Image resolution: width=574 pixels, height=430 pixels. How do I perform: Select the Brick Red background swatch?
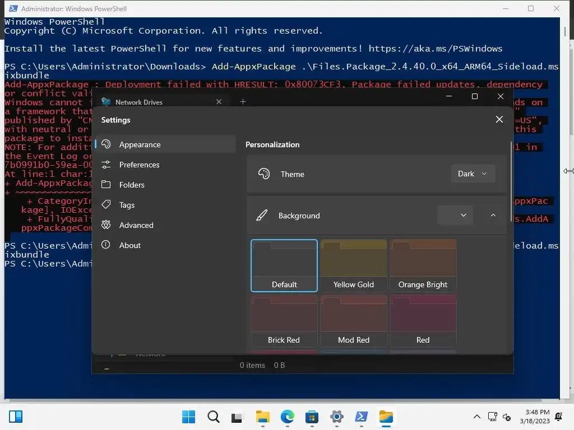[284, 321]
